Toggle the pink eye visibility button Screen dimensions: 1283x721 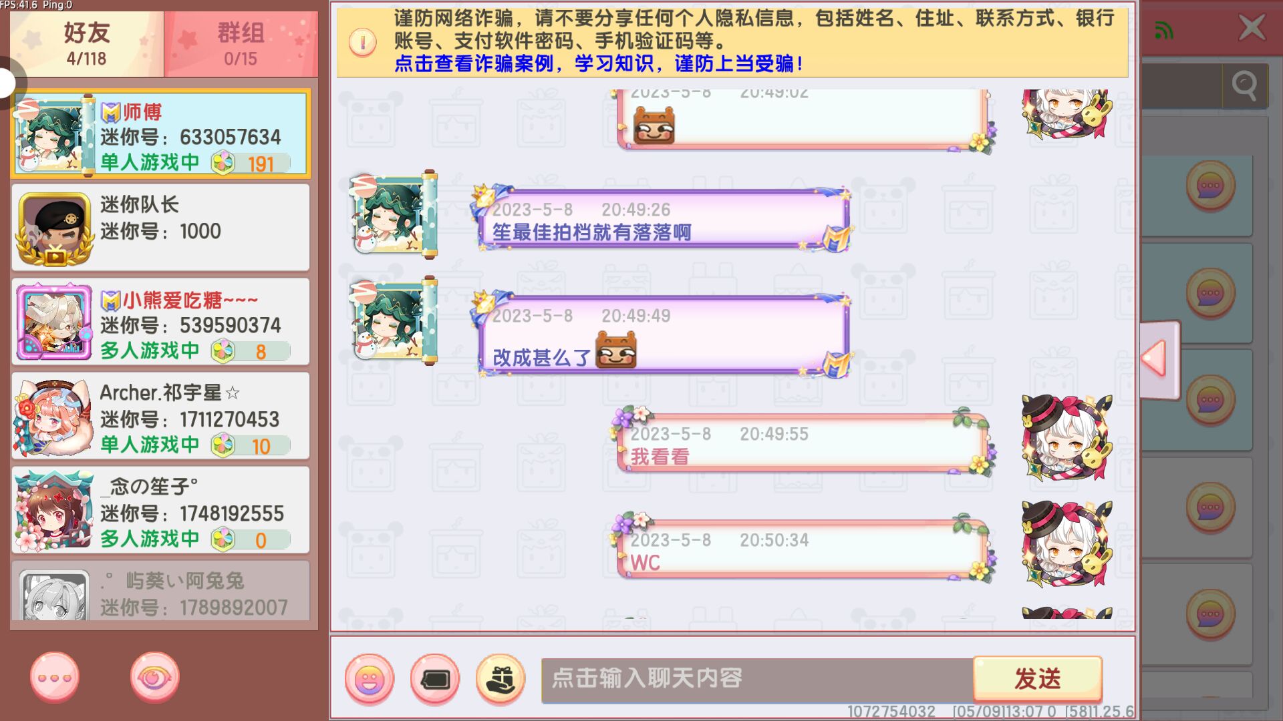[x=154, y=678]
